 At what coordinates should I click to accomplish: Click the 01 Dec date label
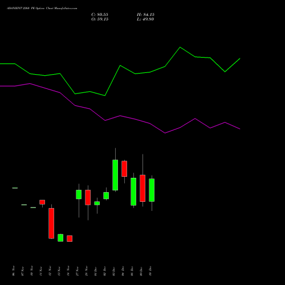coord(95,271)
